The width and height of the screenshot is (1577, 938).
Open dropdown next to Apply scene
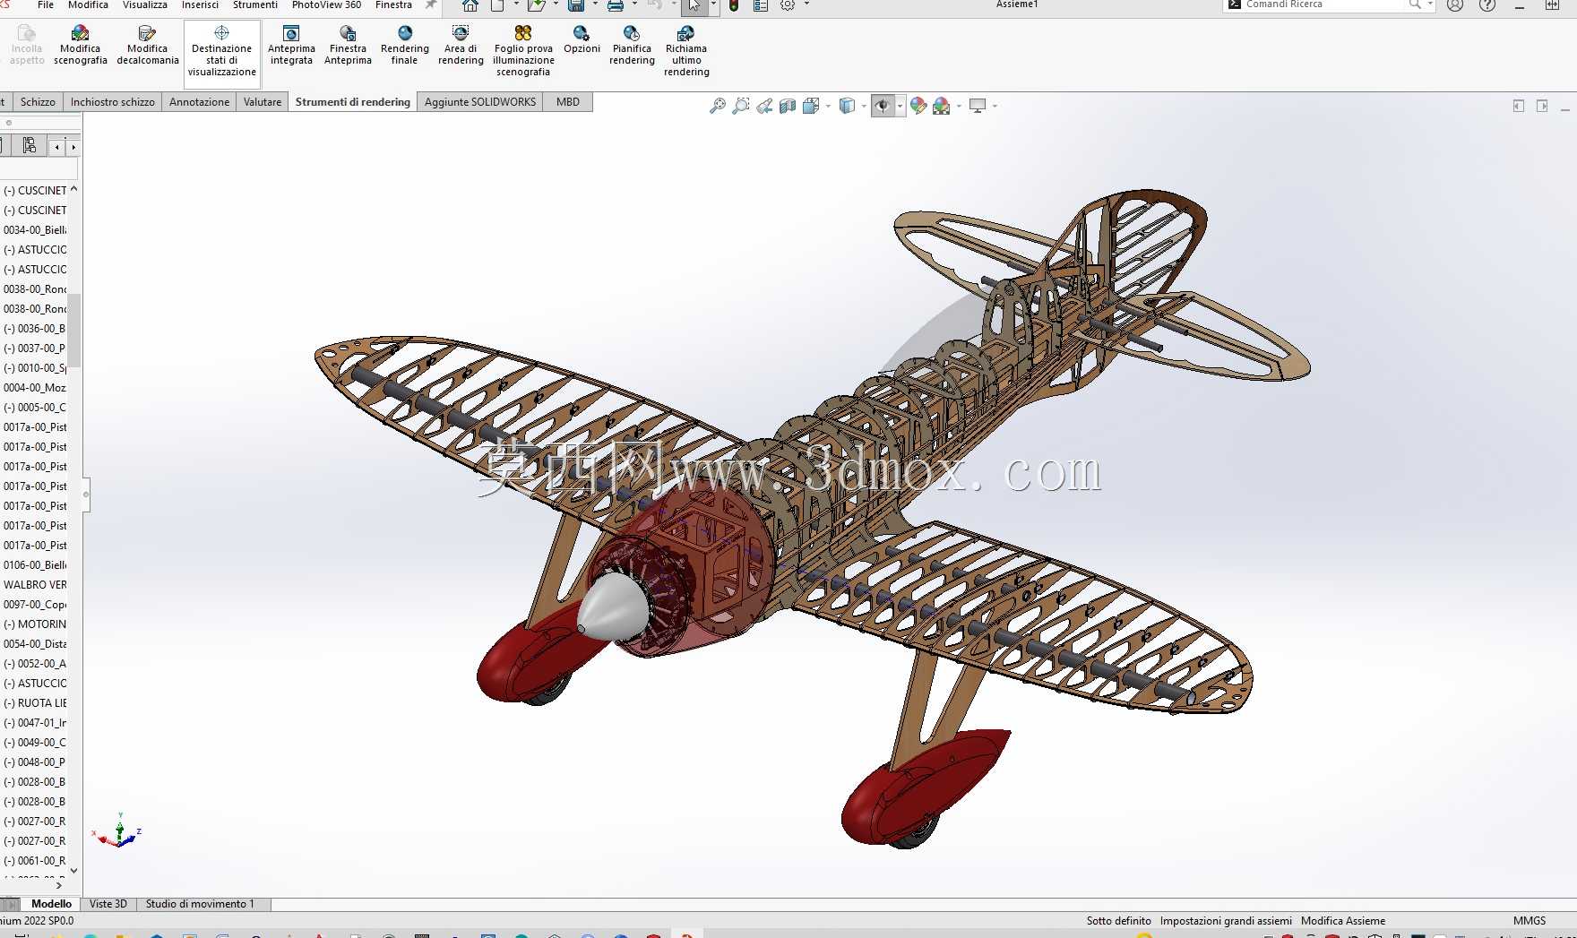point(959,106)
